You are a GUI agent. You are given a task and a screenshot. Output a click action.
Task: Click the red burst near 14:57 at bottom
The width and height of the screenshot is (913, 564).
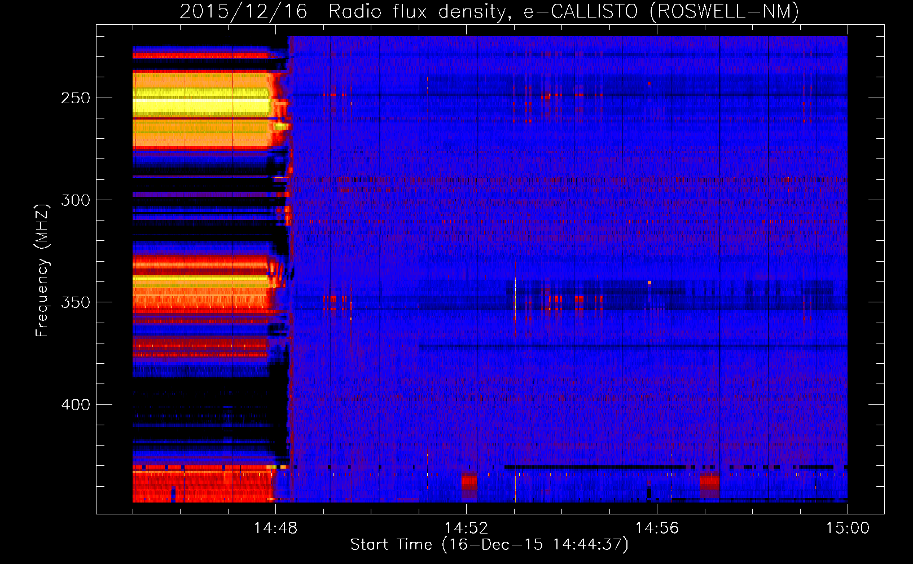709,487
